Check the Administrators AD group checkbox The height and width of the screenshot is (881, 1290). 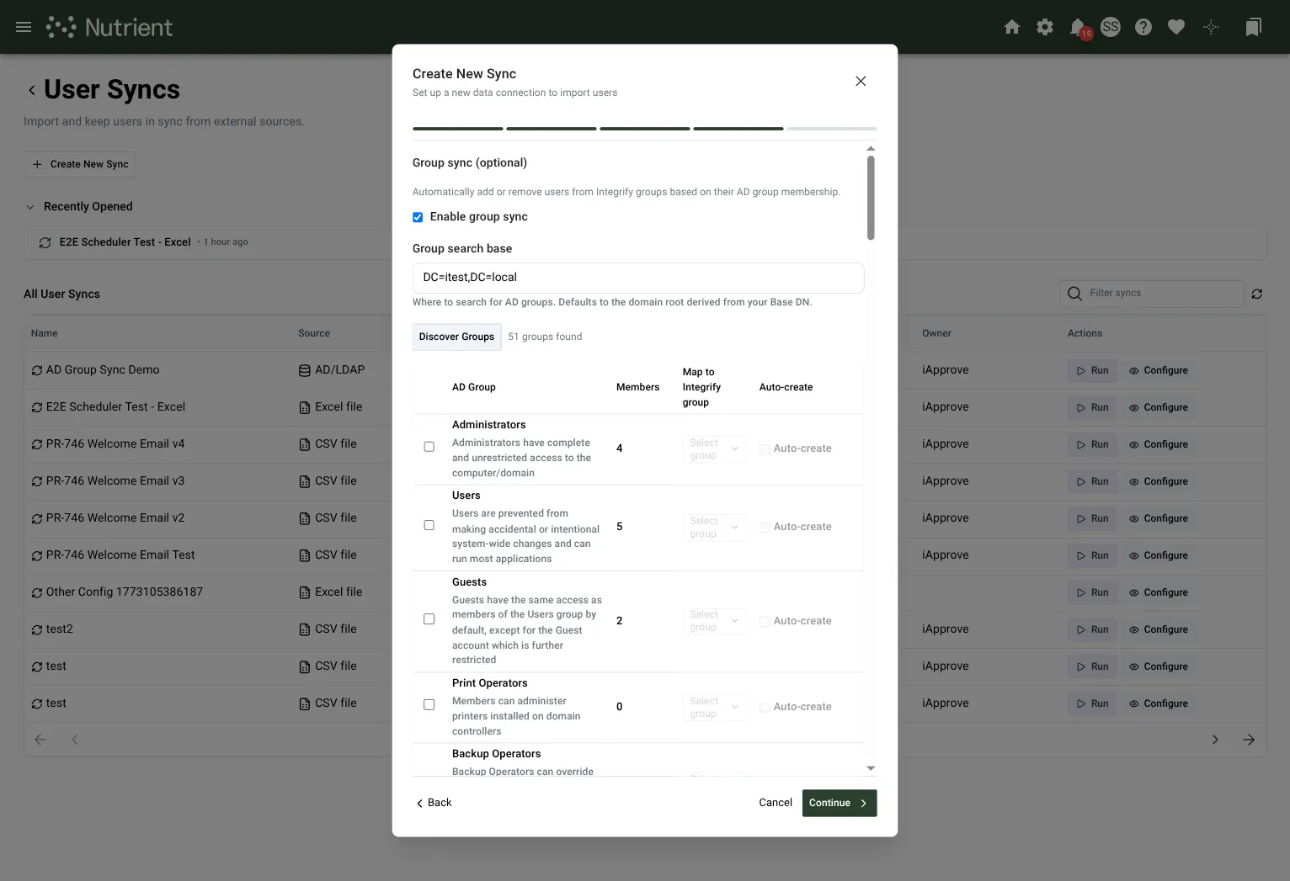pyautogui.click(x=429, y=447)
